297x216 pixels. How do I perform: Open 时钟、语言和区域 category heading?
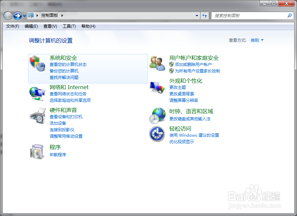click(191, 111)
